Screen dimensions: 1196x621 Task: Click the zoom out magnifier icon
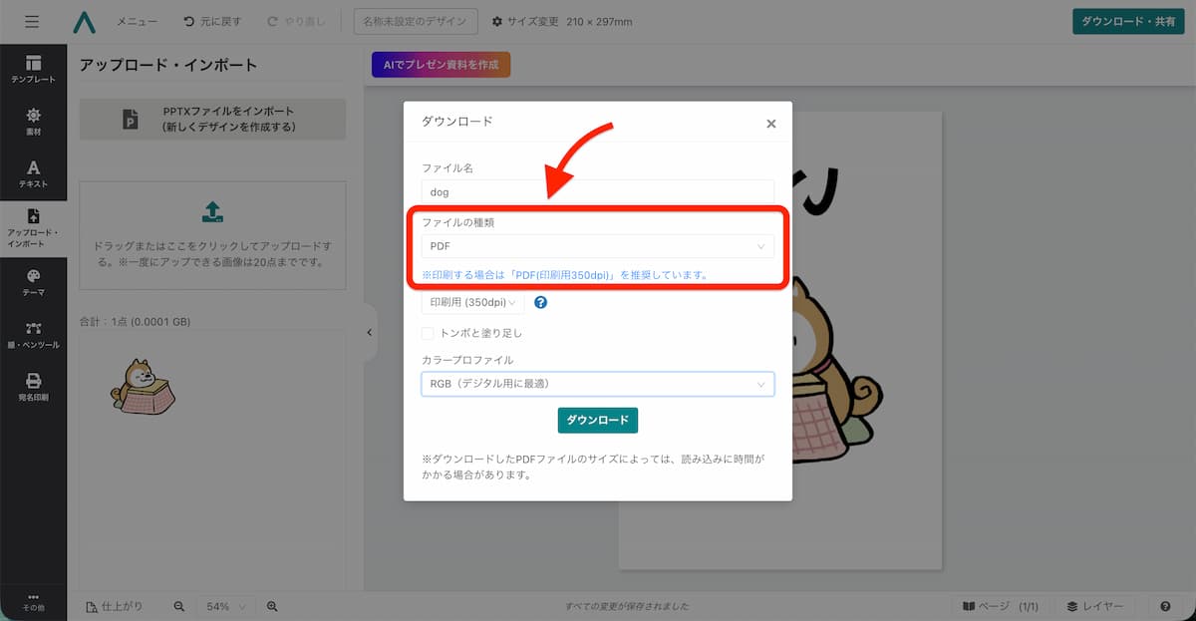(179, 606)
